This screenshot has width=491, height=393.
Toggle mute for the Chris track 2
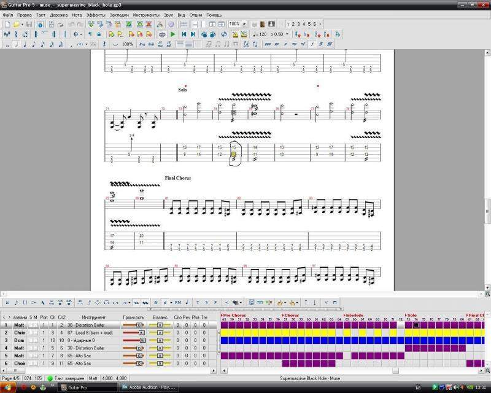point(36,332)
